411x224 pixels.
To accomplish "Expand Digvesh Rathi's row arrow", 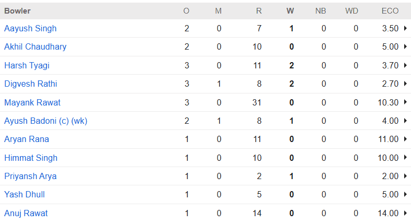I will 405,84.
